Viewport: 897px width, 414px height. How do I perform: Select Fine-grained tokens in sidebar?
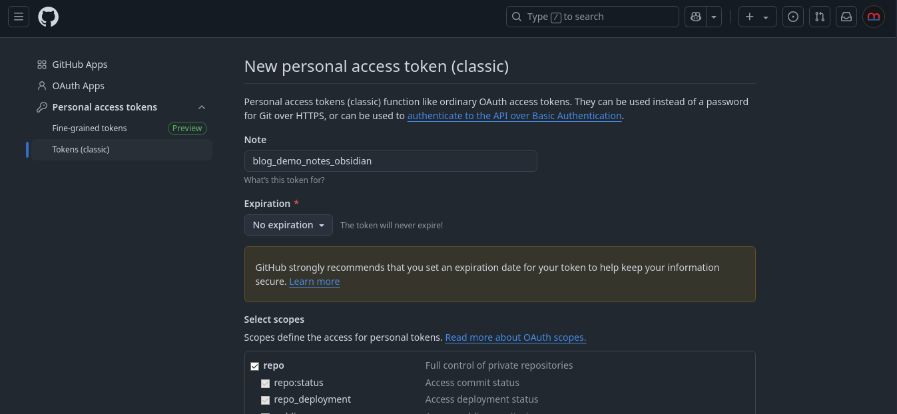click(x=89, y=128)
